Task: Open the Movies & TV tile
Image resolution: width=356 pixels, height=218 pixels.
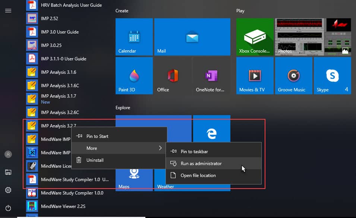Action: tap(255, 76)
